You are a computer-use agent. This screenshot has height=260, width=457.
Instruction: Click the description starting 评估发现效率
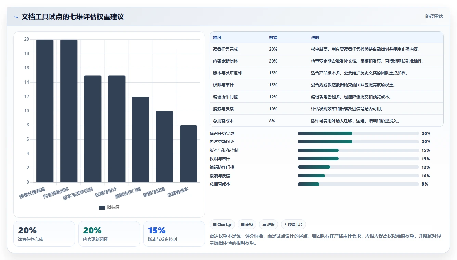347,109
